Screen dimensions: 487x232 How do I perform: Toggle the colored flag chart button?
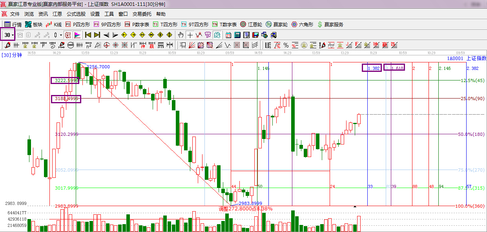point(77,35)
